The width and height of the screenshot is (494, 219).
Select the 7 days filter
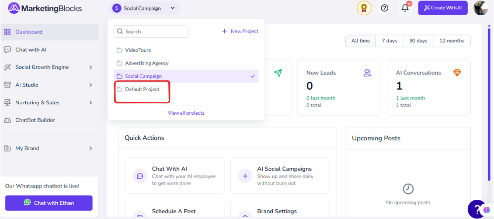389,41
